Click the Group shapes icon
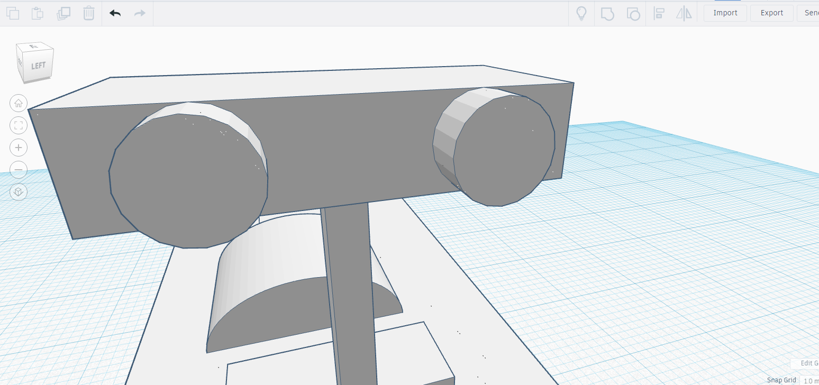819x385 pixels. (607, 13)
